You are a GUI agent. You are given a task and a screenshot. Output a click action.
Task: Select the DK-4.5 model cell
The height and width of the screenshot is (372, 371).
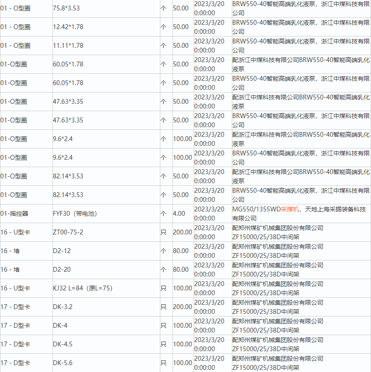(x=106, y=344)
